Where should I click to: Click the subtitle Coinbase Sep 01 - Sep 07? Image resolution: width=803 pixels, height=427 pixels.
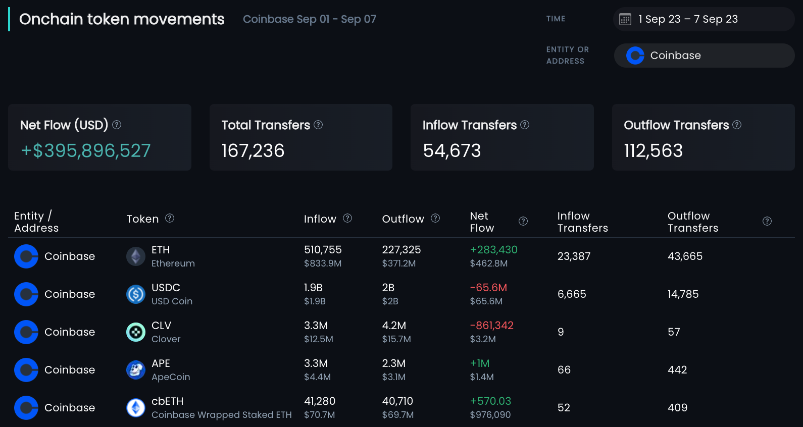310,19
